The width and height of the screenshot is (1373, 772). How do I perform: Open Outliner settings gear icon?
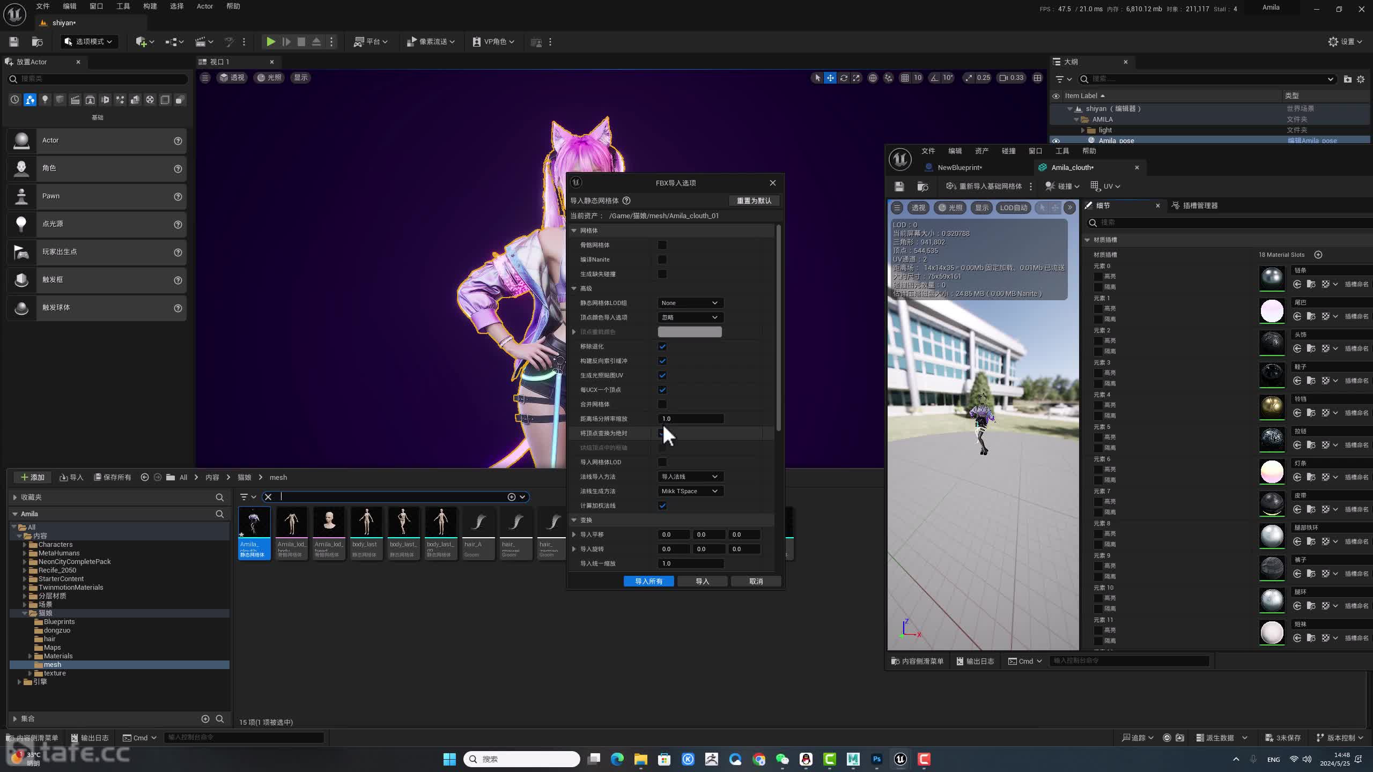1361,79
